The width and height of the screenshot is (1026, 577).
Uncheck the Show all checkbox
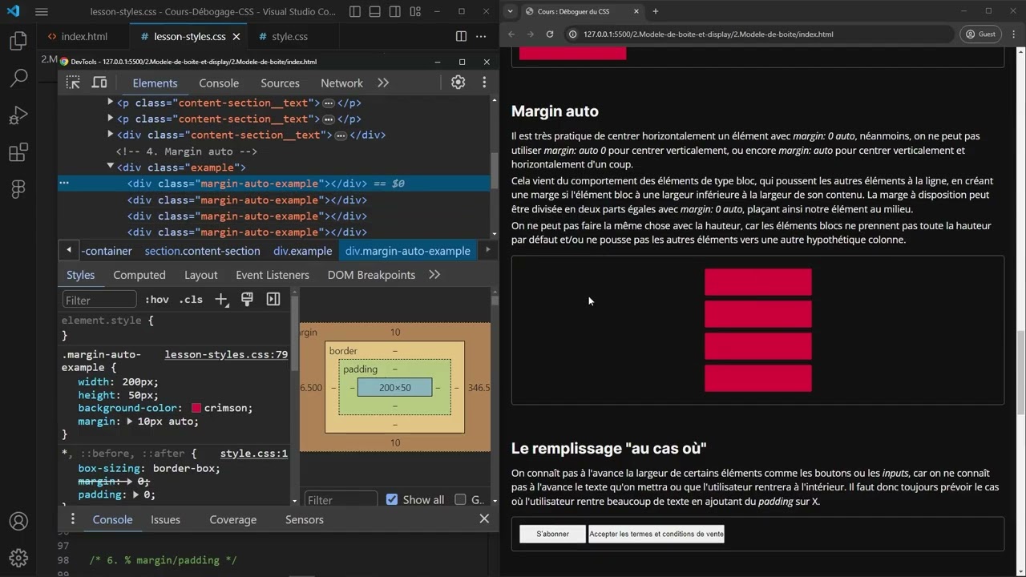click(x=392, y=499)
